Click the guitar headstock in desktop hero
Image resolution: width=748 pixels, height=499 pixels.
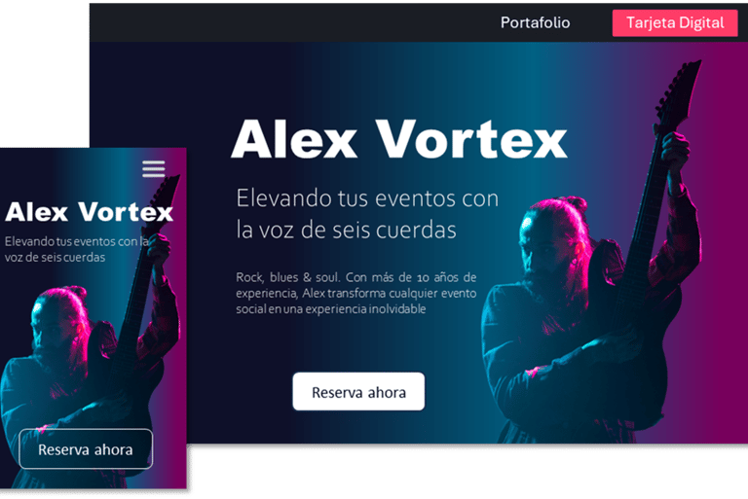(x=680, y=90)
